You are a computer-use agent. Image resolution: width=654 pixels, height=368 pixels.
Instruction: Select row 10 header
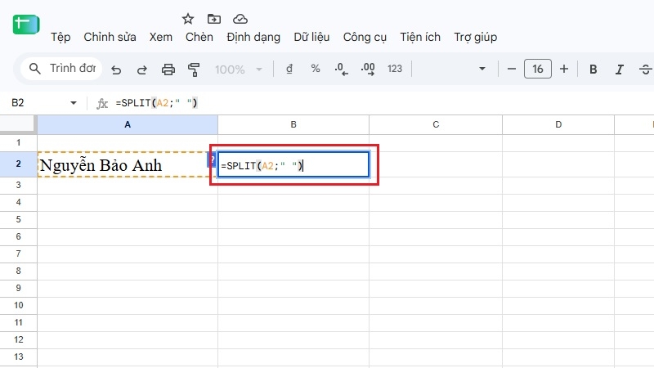pyautogui.click(x=18, y=305)
